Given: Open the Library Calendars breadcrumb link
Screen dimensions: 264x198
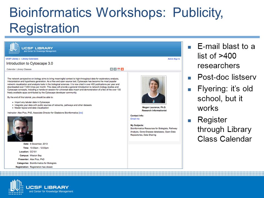Looking at the screenshot, I should [x=30, y=59].
